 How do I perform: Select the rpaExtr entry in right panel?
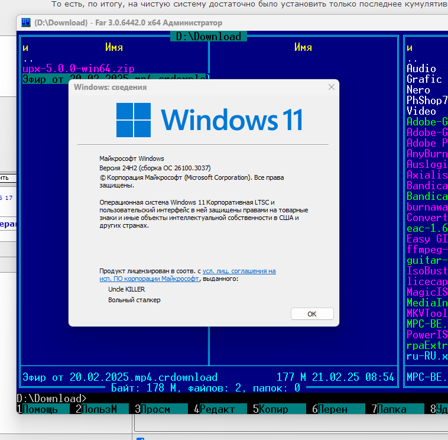tap(427, 345)
